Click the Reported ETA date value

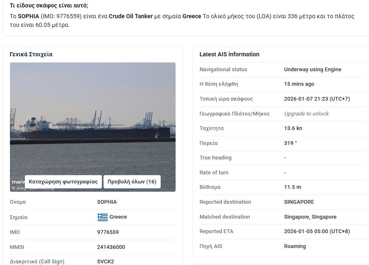click(x=317, y=231)
